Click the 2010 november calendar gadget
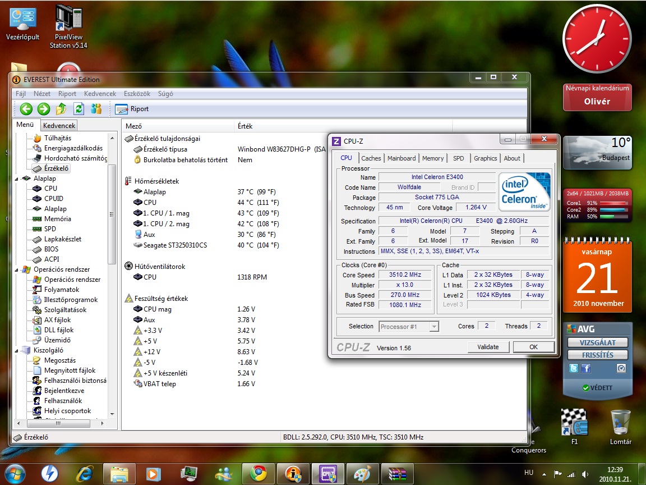The image size is (646, 485). click(x=597, y=276)
